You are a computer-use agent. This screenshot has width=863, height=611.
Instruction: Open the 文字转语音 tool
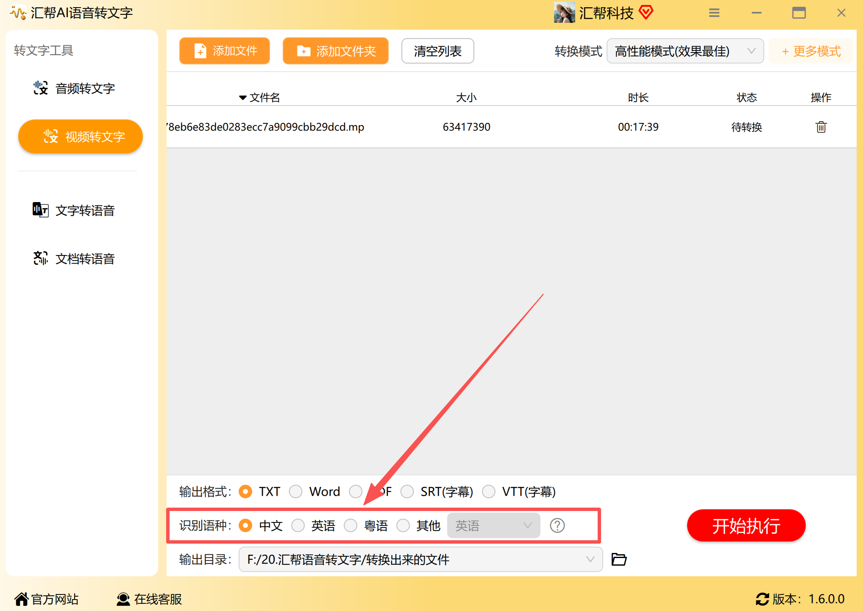pos(74,210)
